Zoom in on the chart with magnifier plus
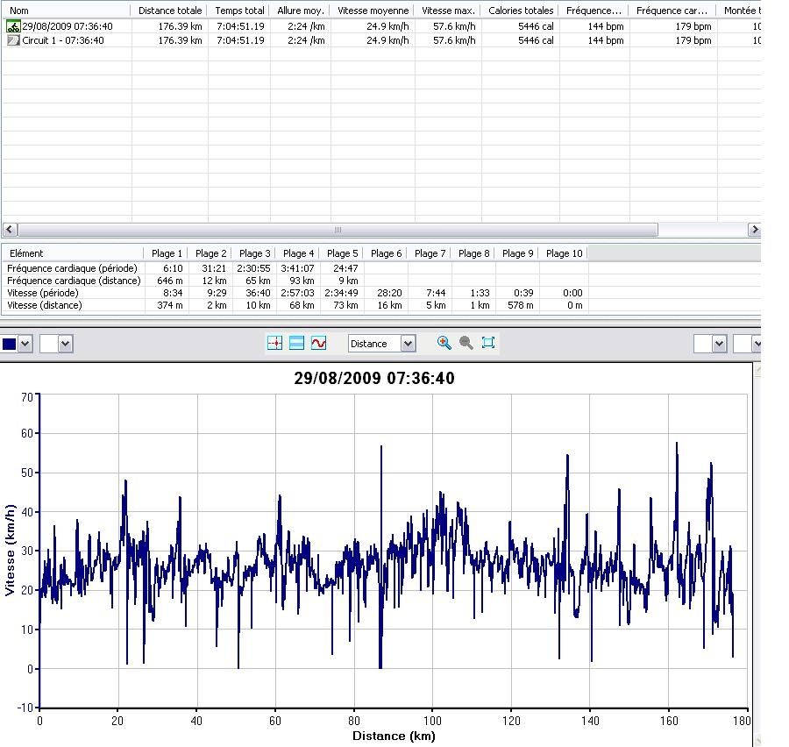Viewport: 789px width, 747px height. tap(444, 343)
